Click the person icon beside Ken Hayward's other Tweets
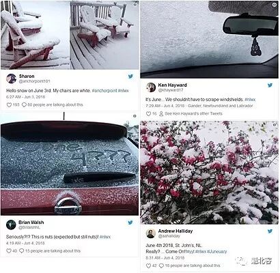This screenshot has height=273, width=280. (x=161, y=113)
